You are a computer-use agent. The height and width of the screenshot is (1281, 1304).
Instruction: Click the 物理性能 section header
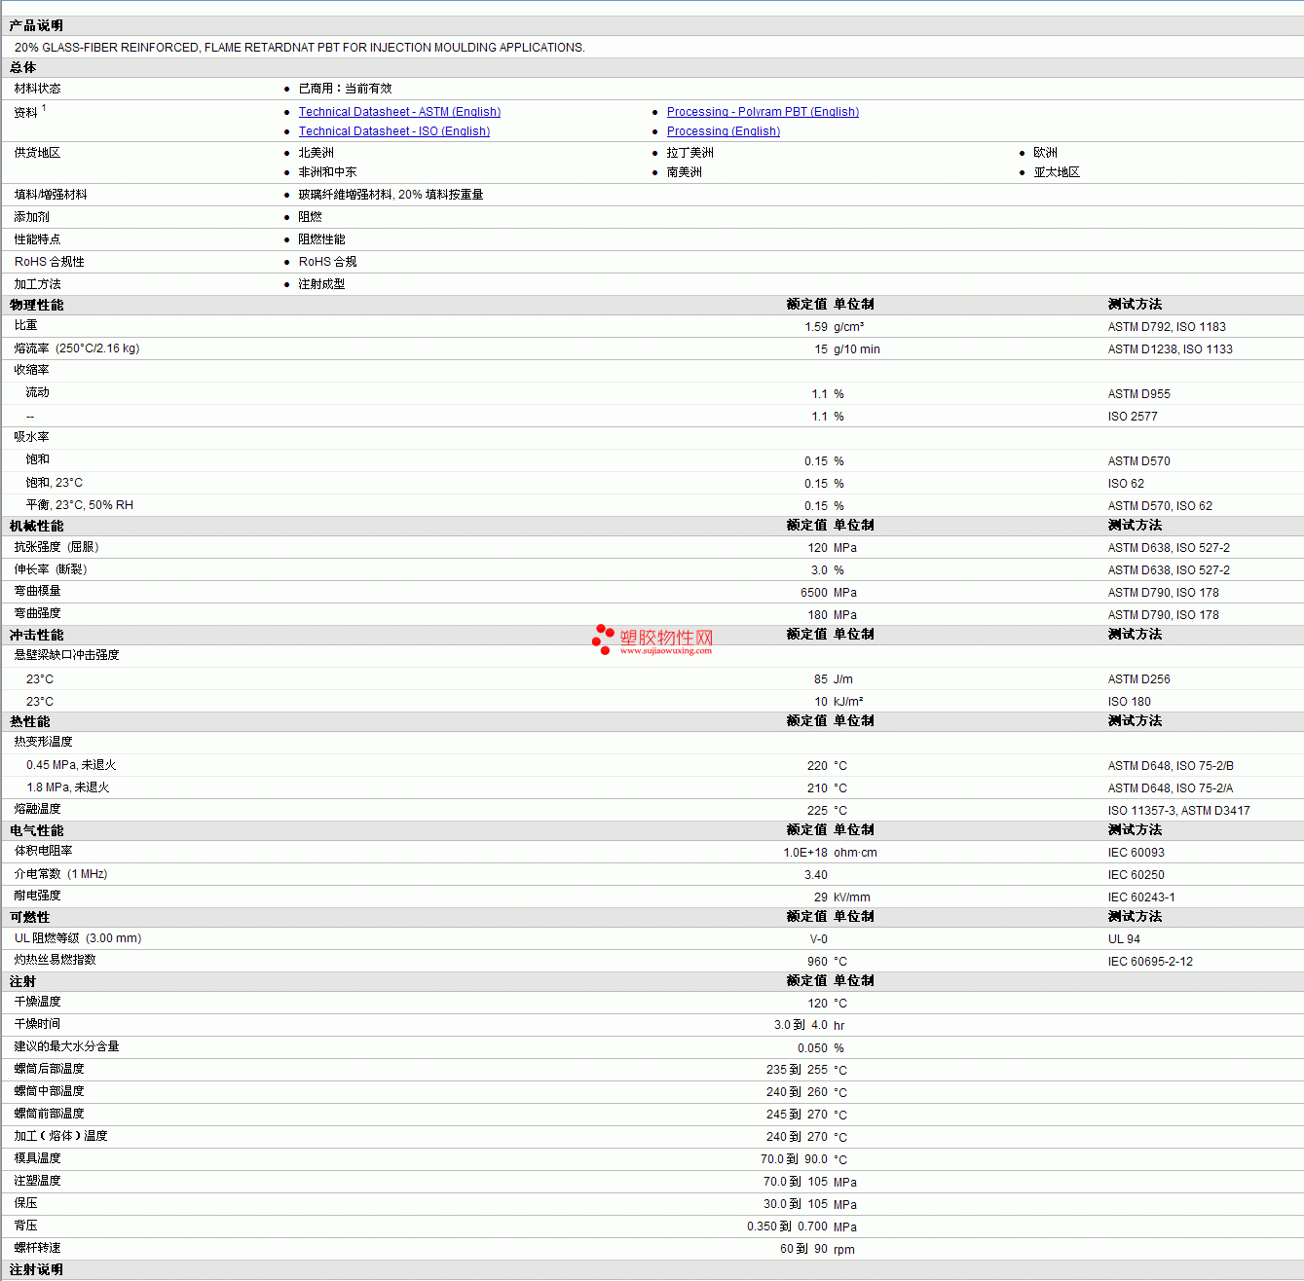[x=37, y=305]
